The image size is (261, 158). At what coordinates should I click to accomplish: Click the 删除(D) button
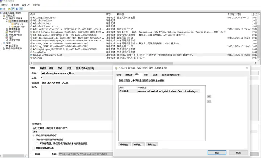click(152, 144)
